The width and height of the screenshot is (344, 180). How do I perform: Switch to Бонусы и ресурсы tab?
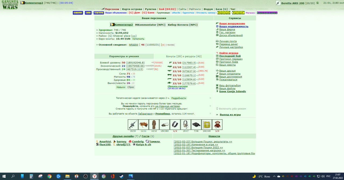coord(184,56)
